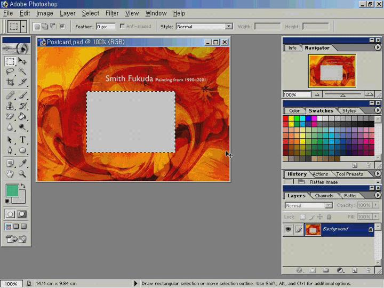Select the Lasso tool

click(x=10, y=71)
